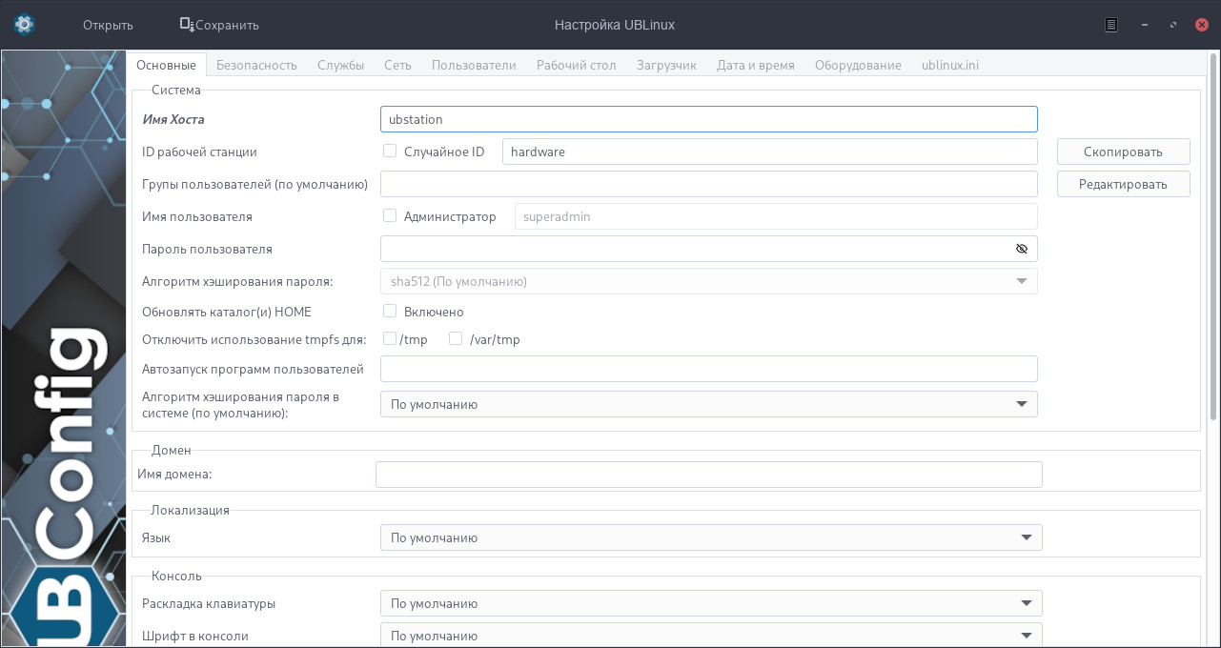Image resolution: width=1221 pixels, height=648 pixels.
Task: Click the Открыть button
Action: tap(108, 25)
